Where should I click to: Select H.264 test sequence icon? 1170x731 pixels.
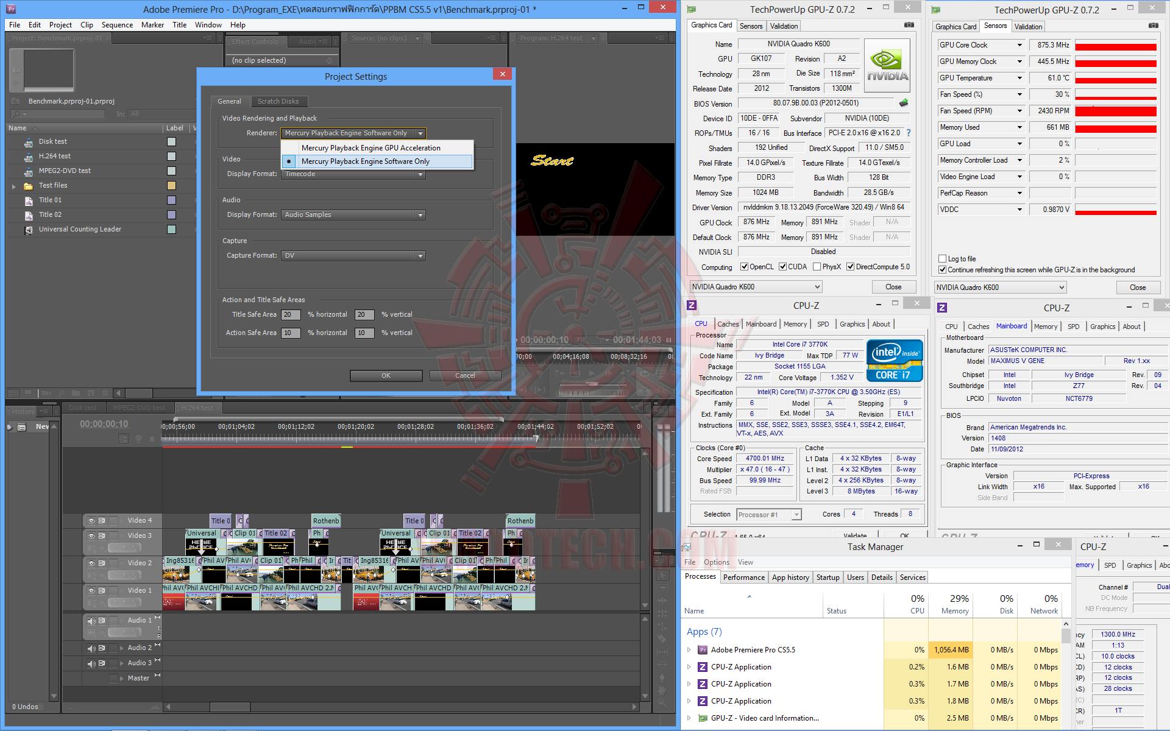(29, 157)
